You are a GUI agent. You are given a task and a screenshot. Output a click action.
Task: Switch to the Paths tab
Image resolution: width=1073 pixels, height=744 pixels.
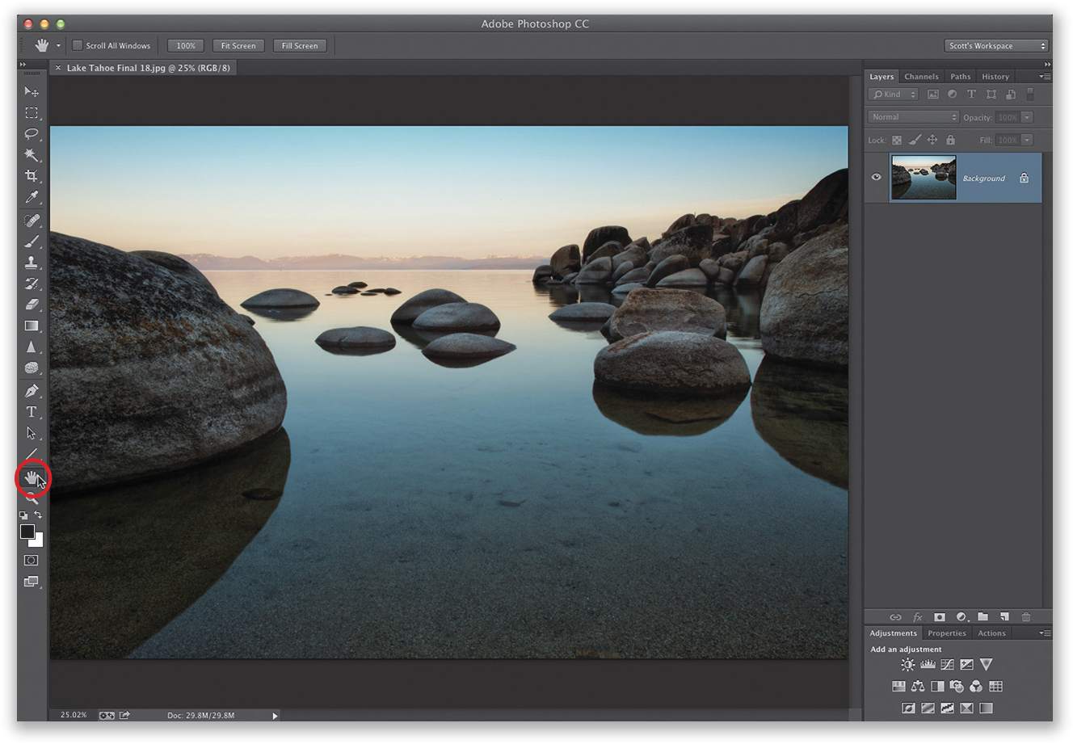point(961,77)
